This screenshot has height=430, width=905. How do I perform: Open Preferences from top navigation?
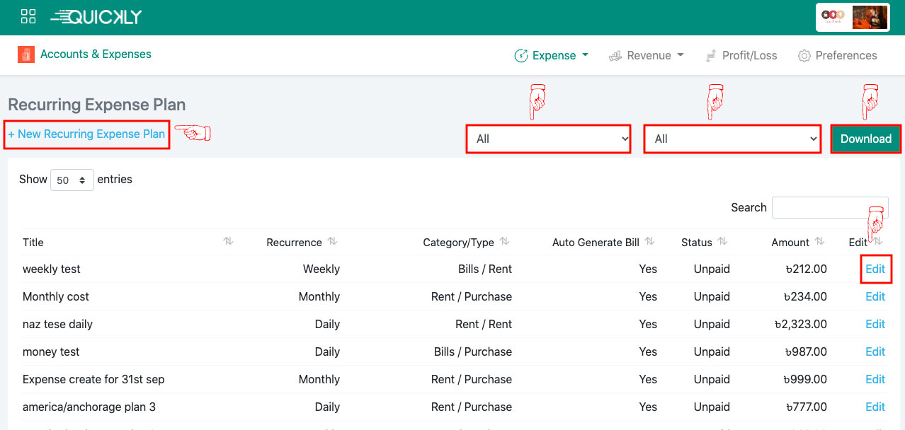pyautogui.click(x=837, y=56)
